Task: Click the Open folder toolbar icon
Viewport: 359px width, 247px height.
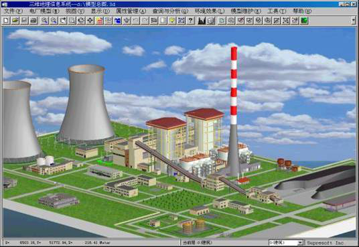Action: click(15, 21)
